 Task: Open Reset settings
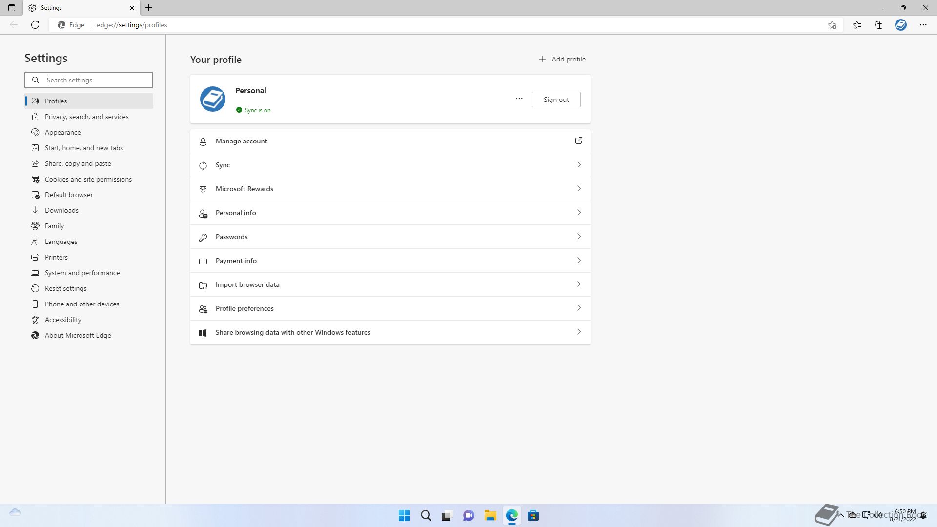[89, 288]
